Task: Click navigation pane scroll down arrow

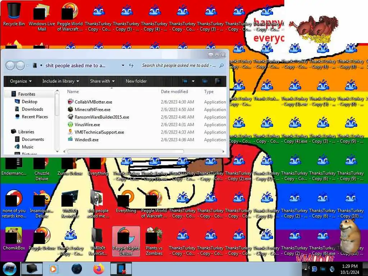Action: (57, 152)
